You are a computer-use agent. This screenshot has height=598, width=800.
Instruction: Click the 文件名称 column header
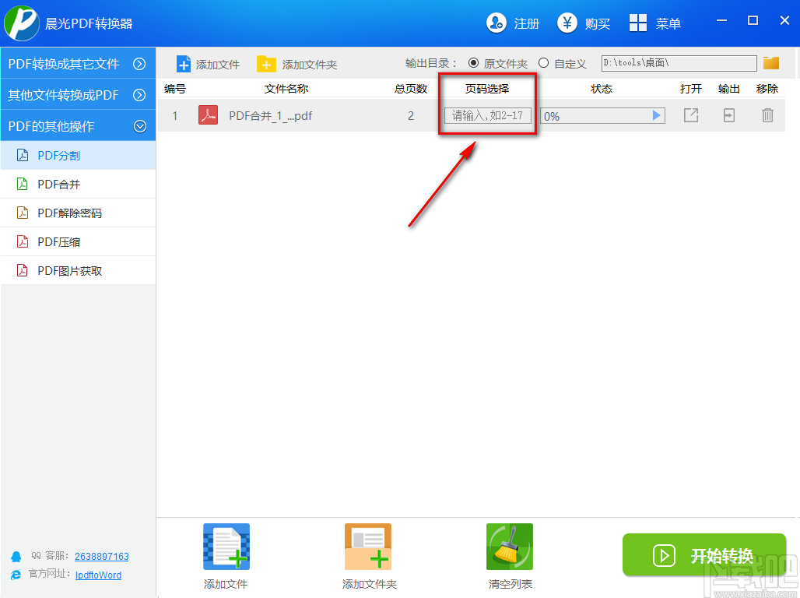(286, 89)
